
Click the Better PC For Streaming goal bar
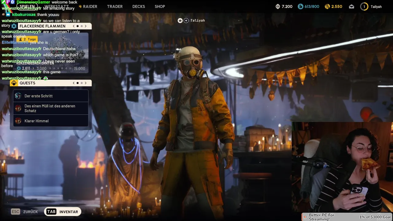click(x=347, y=217)
